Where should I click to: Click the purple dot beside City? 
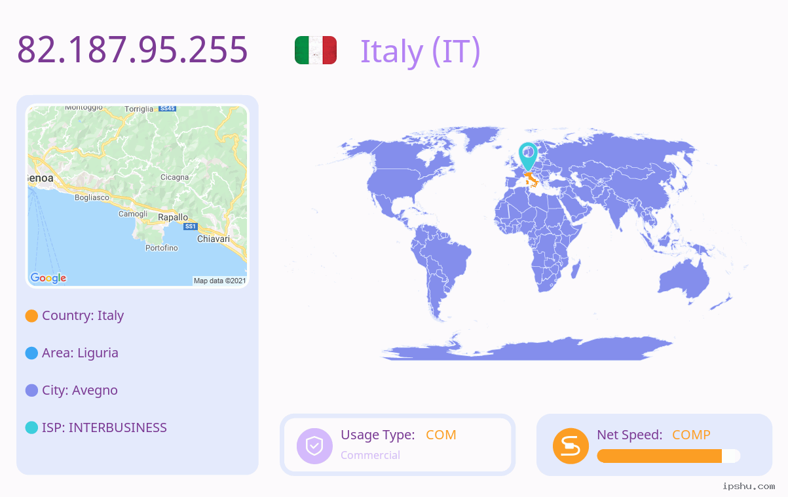[31, 390]
